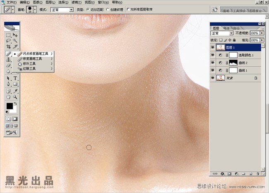Viewport: 269px width, 193px height.
Task: Hide 曲线 2 layer visibility
Action: 213,63
